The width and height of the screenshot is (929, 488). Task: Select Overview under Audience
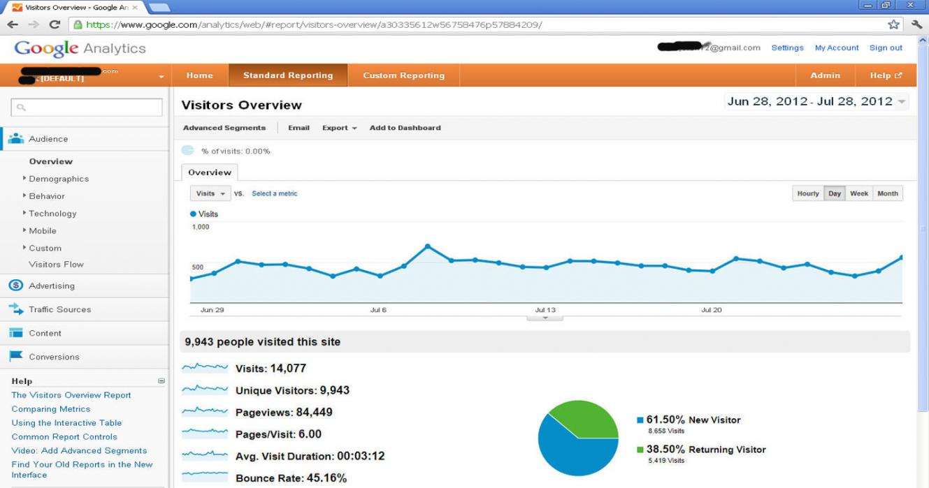coord(50,161)
